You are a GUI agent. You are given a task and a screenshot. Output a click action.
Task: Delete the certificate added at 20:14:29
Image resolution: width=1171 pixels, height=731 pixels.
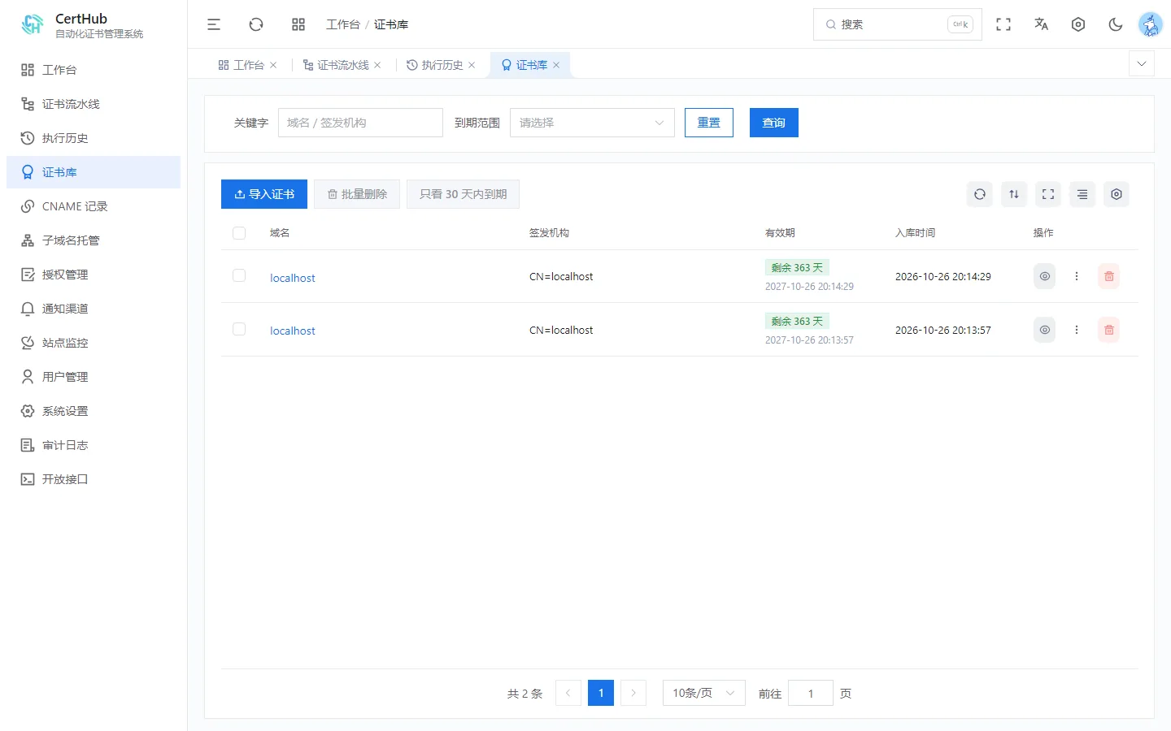1108,276
